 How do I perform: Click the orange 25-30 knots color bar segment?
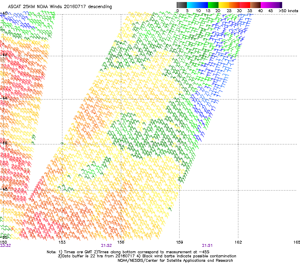coord(234,5)
